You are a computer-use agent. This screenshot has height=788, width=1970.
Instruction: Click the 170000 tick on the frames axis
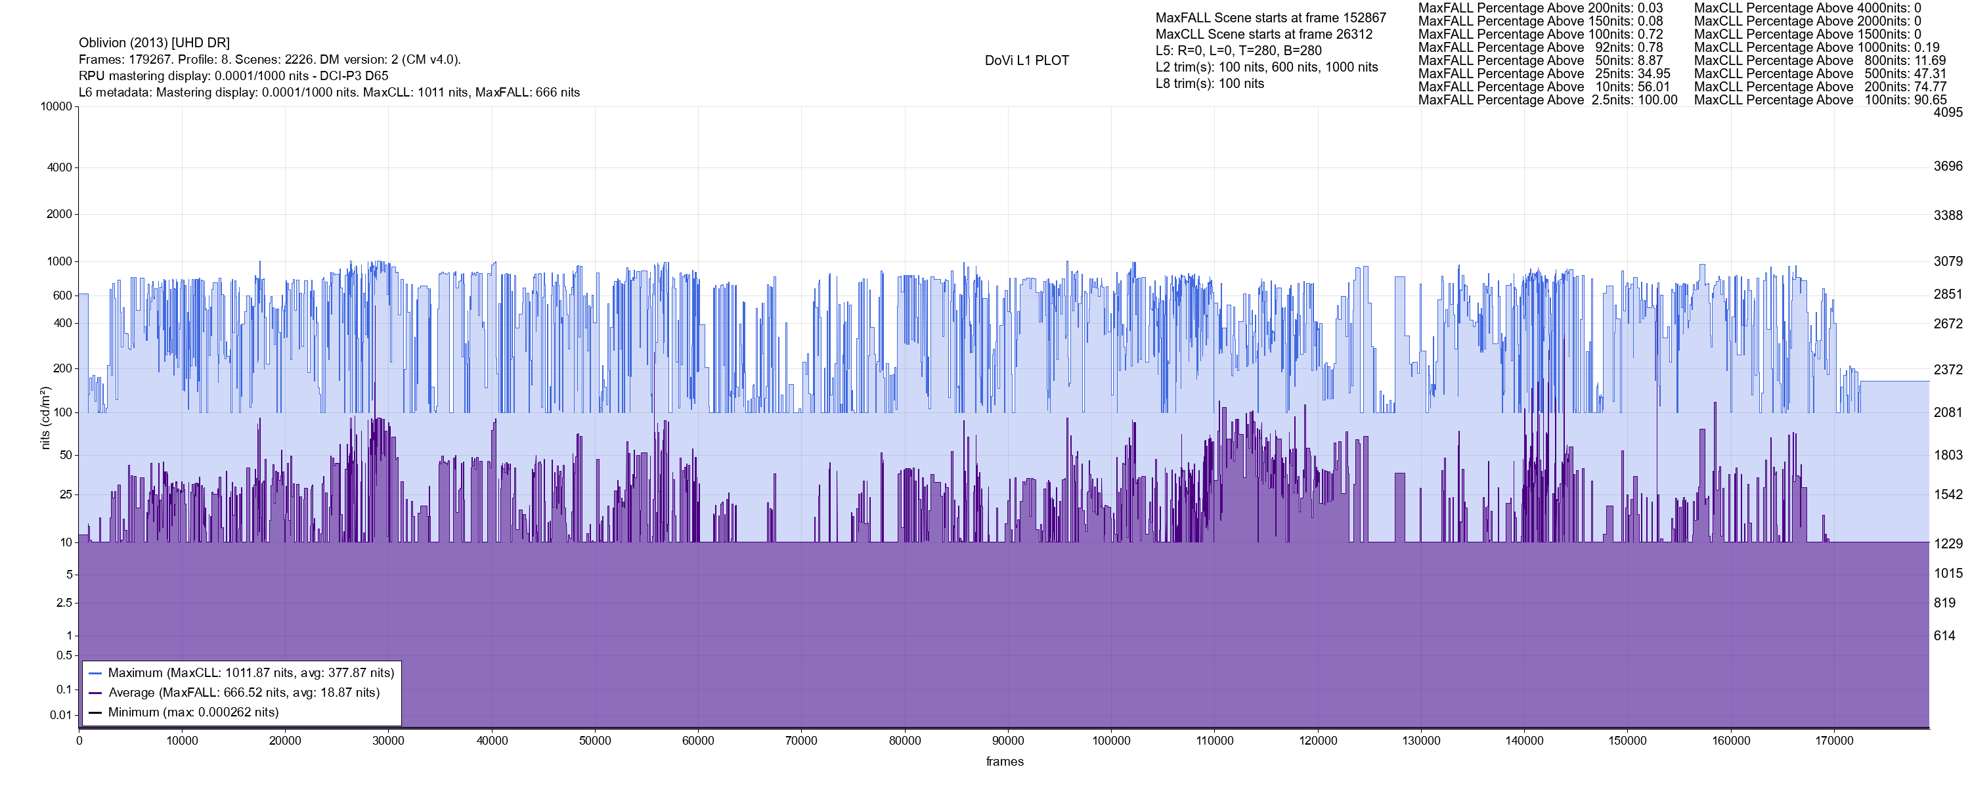pyautogui.click(x=1834, y=741)
